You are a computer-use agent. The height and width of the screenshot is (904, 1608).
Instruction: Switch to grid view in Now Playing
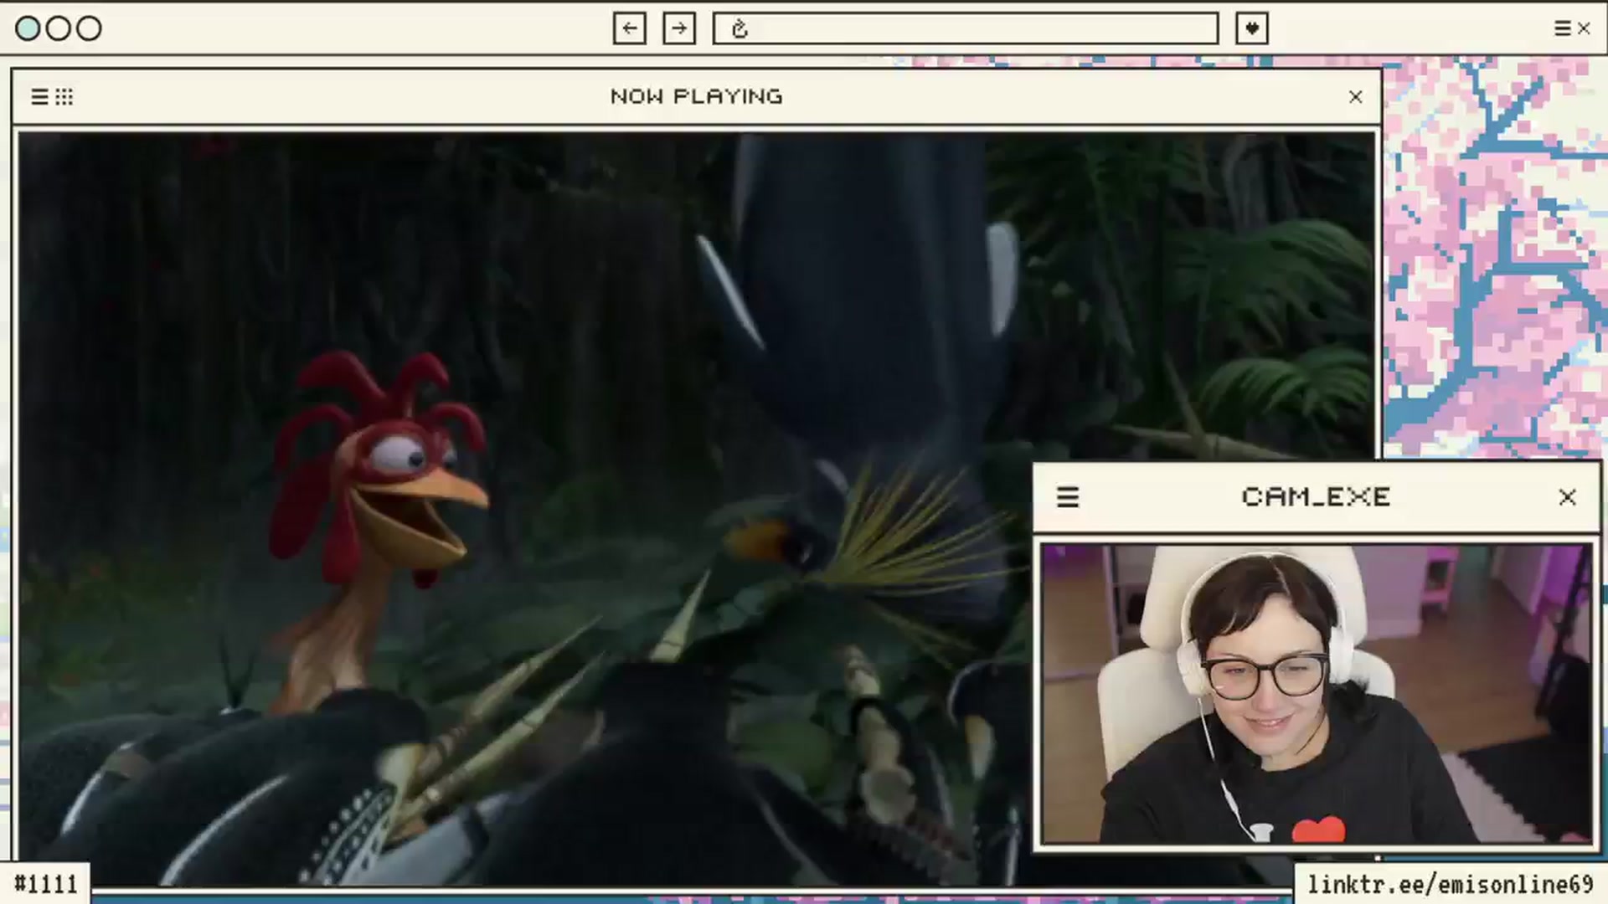click(x=64, y=97)
